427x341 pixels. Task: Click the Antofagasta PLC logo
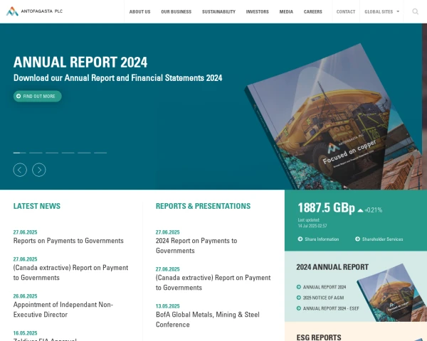tap(35, 11)
